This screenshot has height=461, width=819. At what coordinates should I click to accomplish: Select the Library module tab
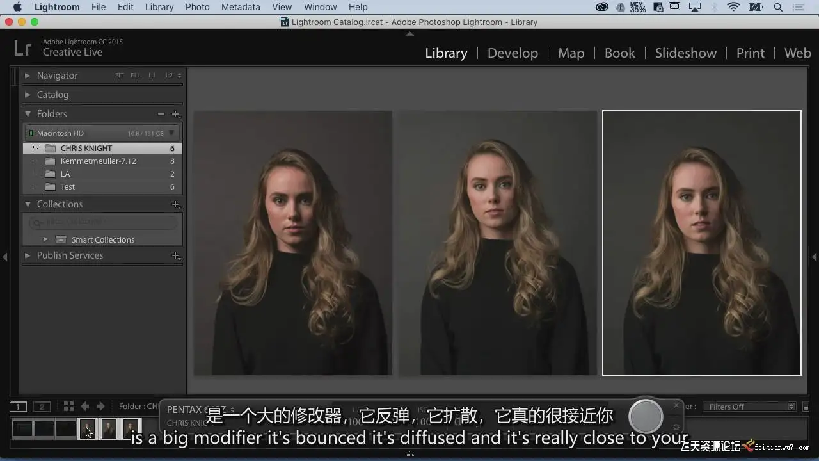[x=446, y=53]
